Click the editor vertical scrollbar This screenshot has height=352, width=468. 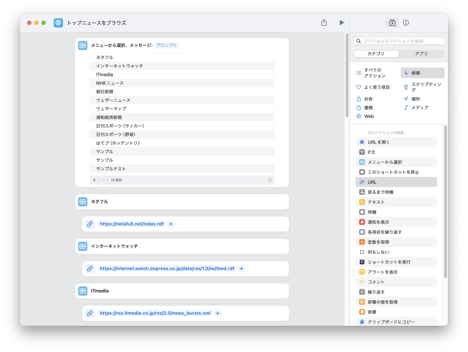click(x=347, y=75)
